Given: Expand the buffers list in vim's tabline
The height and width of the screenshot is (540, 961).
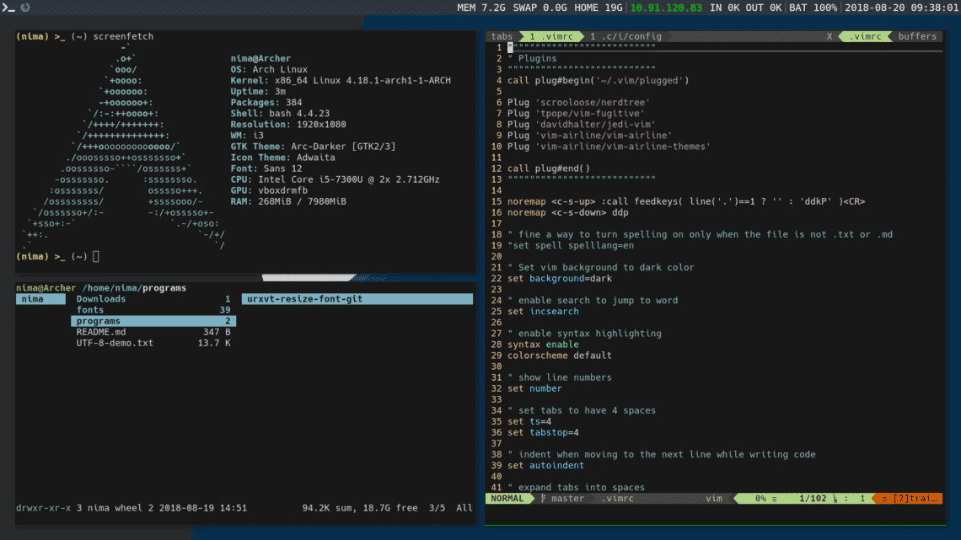Looking at the screenshot, I should (x=917, y=36).
